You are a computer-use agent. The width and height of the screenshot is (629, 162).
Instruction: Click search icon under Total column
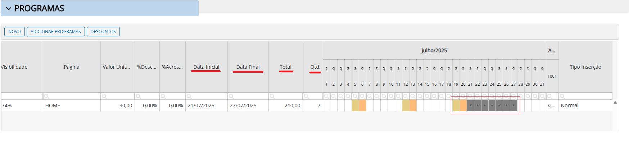tap(272, 96)
